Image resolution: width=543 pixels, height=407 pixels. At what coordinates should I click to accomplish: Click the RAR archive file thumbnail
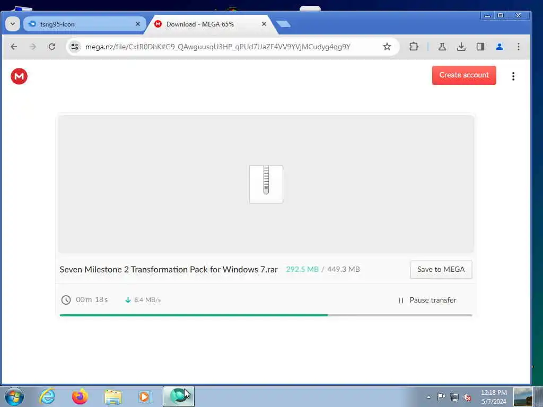coord(266,184)
